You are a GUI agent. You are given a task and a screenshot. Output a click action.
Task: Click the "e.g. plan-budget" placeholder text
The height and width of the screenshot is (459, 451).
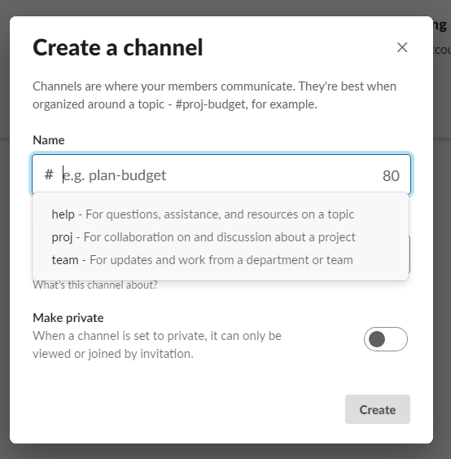pyautogui.click(x=115, y=175)
